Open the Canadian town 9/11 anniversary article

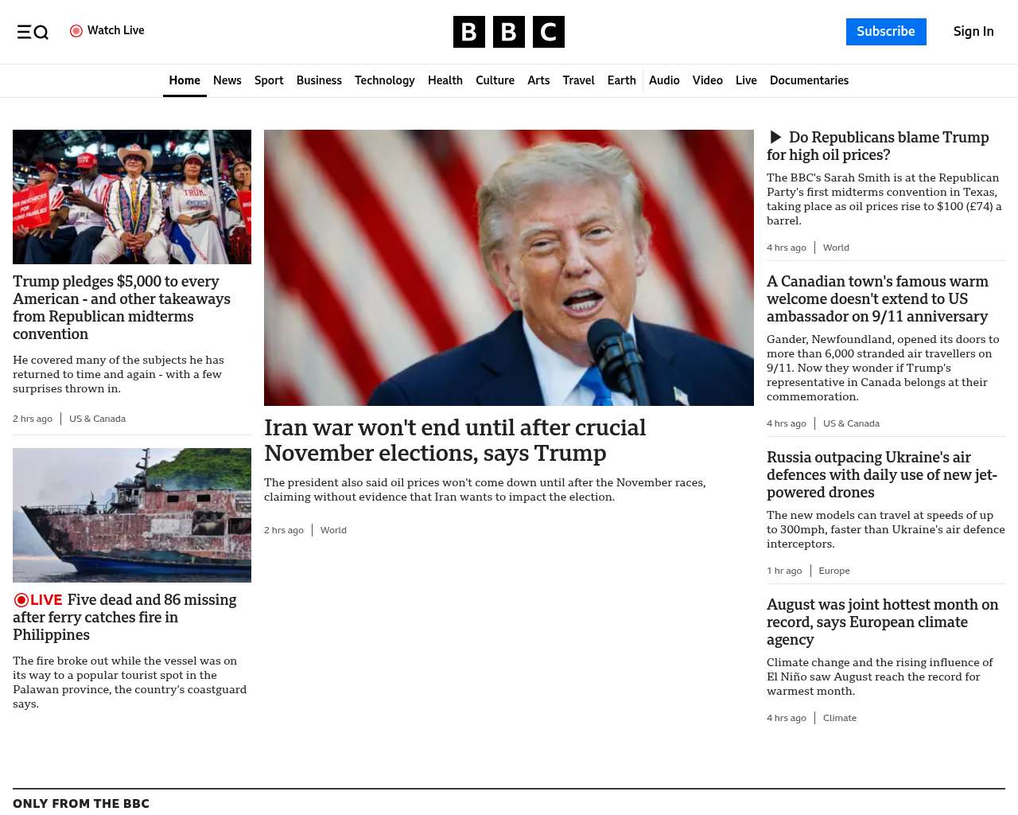point(877,298)
